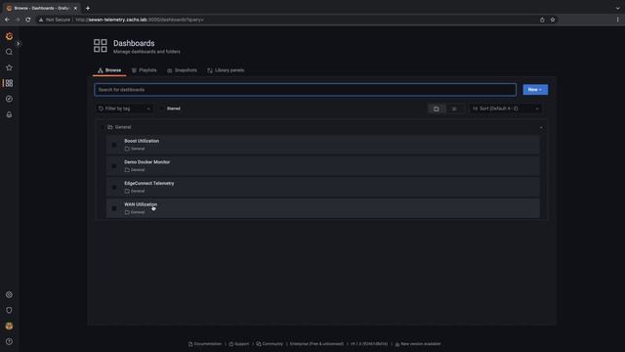Switch to the Playlists tab
Screen dimensions: 625x352
[x=145, y=70]
